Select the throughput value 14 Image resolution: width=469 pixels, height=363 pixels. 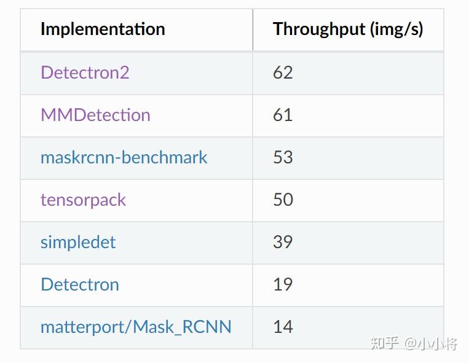(x=283, y=327)
